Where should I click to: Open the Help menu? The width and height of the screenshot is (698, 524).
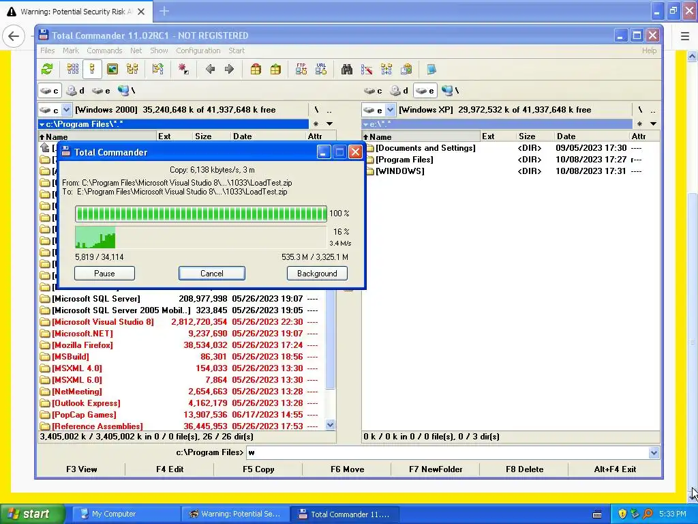[x=649, y=50]
